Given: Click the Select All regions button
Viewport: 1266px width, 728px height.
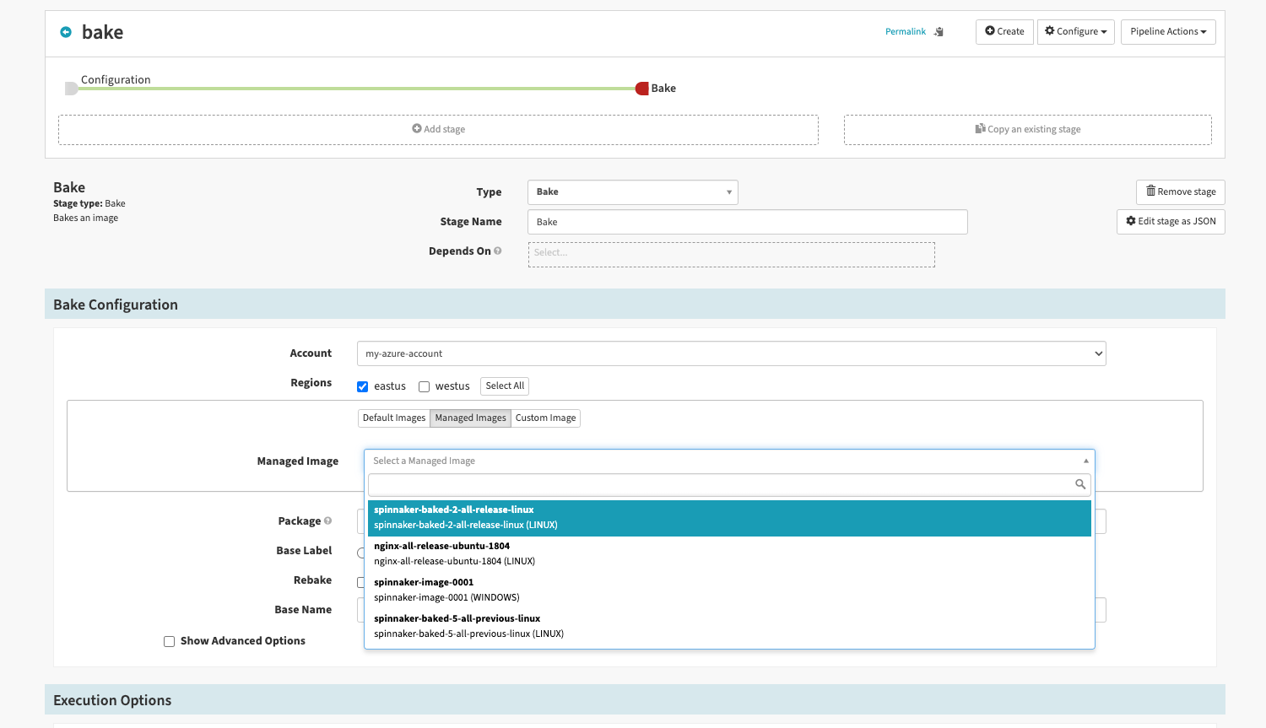Looking at the screenshot, I should 505,386.
